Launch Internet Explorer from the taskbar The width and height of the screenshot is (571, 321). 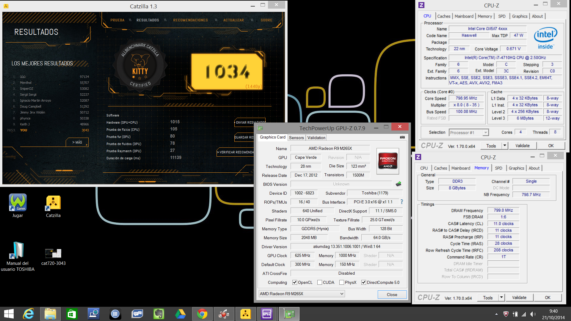click(x=29, y=314)
